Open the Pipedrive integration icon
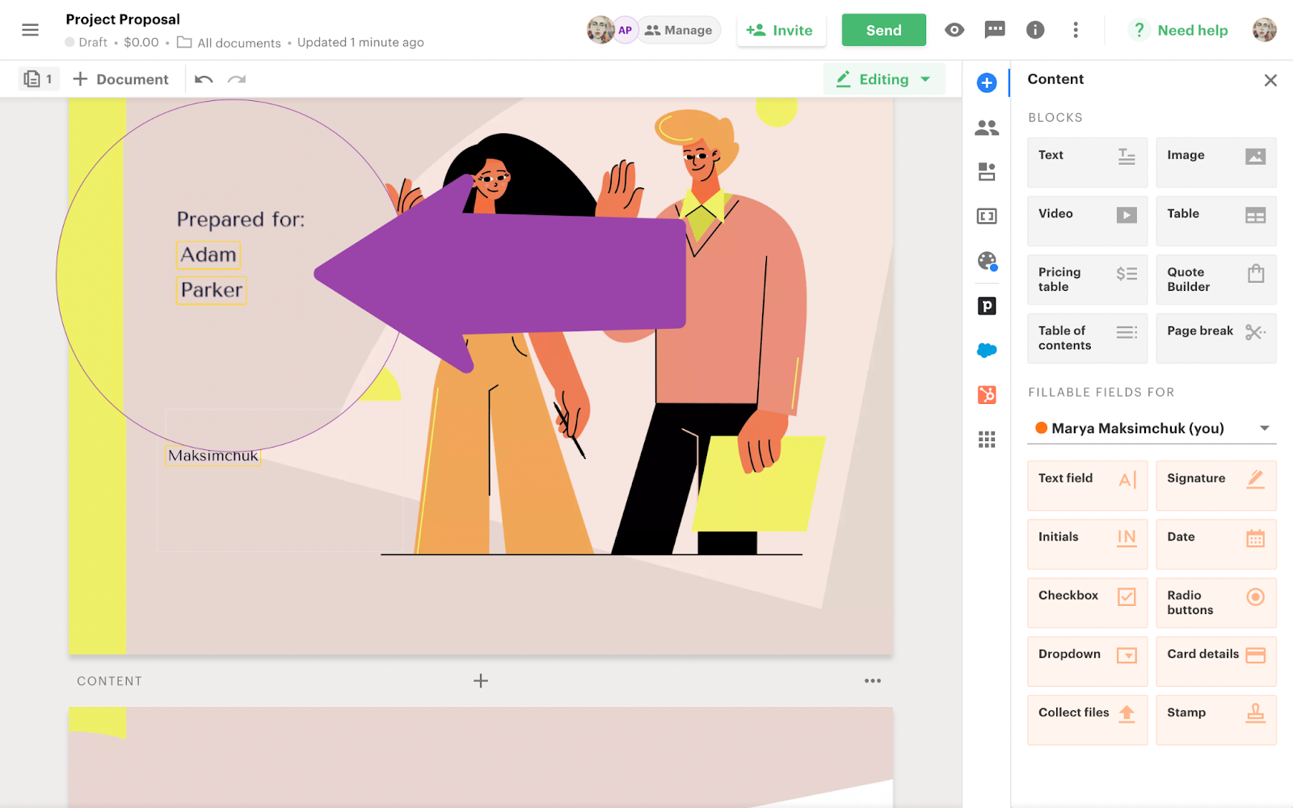Image resolution: width=1293 pixels, height=808 pixels. (987, 305)
